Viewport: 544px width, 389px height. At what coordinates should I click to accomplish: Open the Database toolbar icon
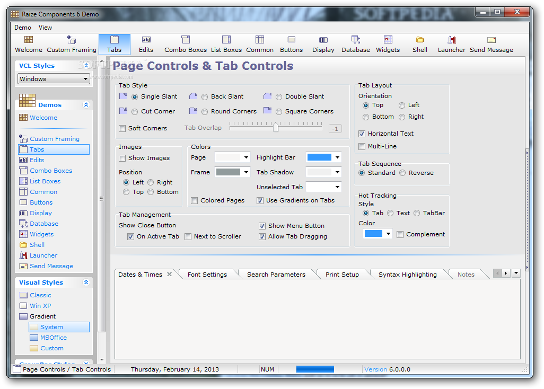356,40
